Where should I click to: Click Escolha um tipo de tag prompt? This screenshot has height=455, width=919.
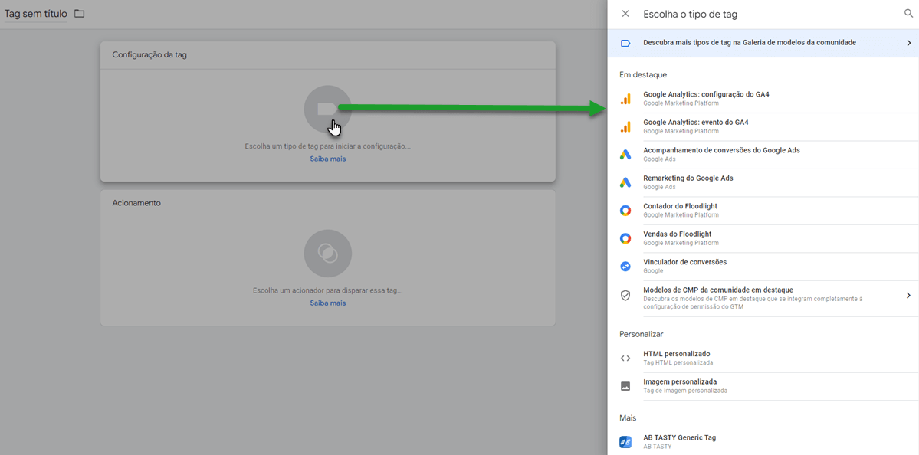tap(327, 146)
